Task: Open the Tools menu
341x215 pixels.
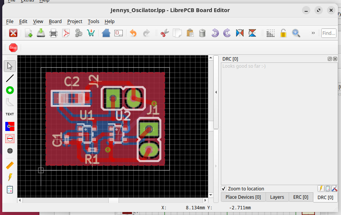Action: pos(93,22)
